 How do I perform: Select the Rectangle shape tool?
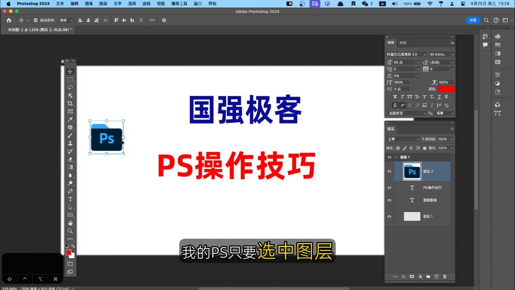click(70, 215)
